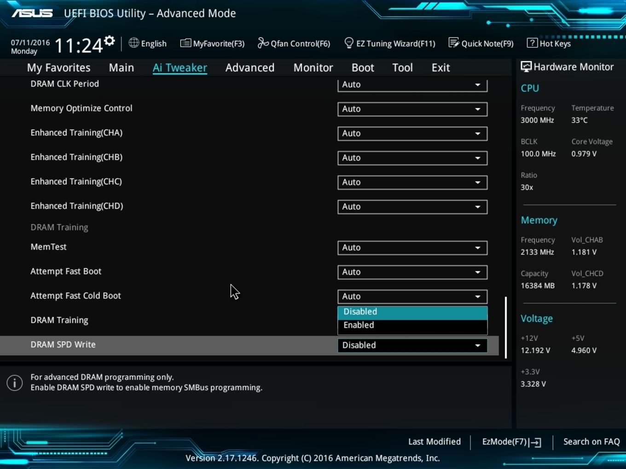Select the Enhanced Training(CHB) label

76,157
